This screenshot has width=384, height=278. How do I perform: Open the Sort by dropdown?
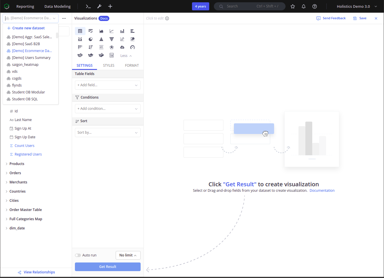(x=108, y=133)
